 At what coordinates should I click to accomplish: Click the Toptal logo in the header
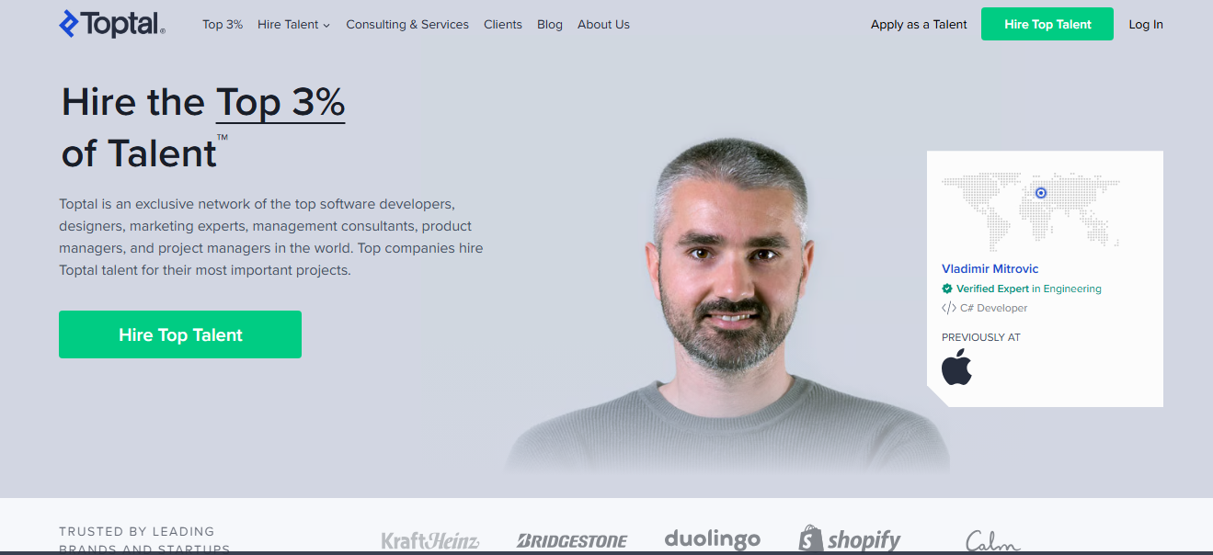(112, 25)
